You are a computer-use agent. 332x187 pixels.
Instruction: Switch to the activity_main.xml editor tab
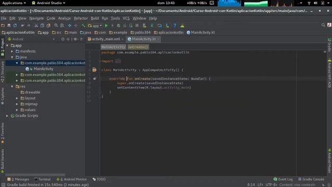(105, 39)
